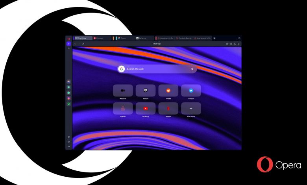Viewport: 307px width, 185px height.
Task: Click the magnifier in the search box
Action: pyautogui.click(x=192, y=69)
